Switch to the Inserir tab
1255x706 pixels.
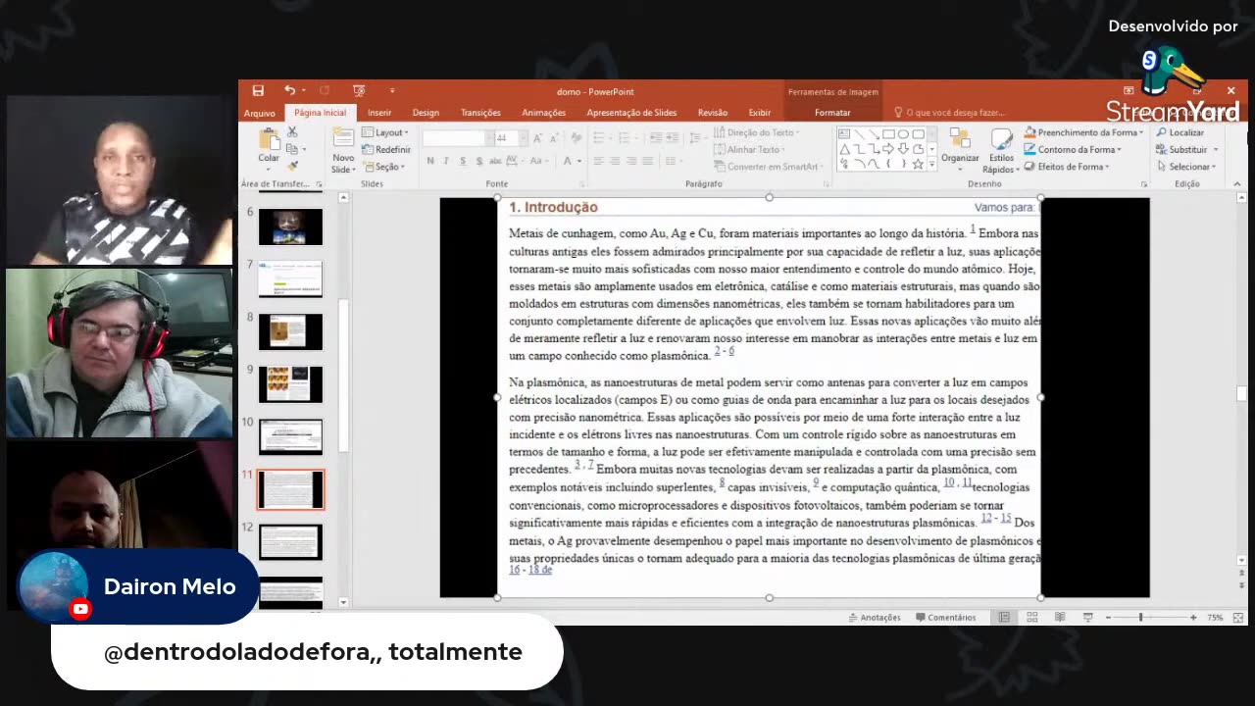(x=379, y=113)
